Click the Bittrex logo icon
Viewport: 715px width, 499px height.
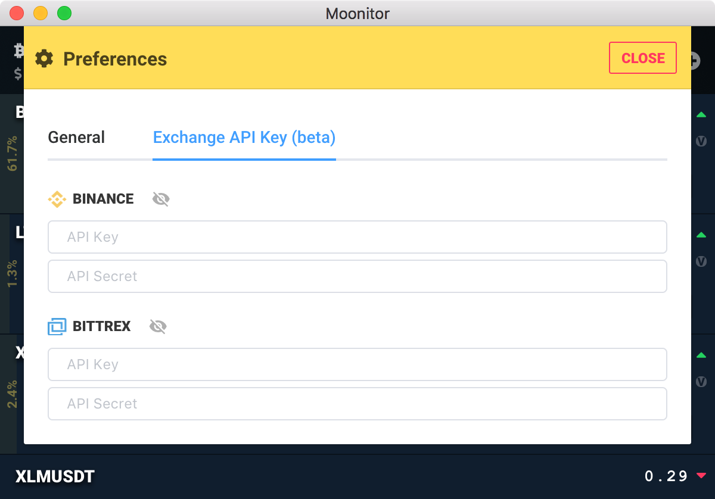tap(57, 326)
